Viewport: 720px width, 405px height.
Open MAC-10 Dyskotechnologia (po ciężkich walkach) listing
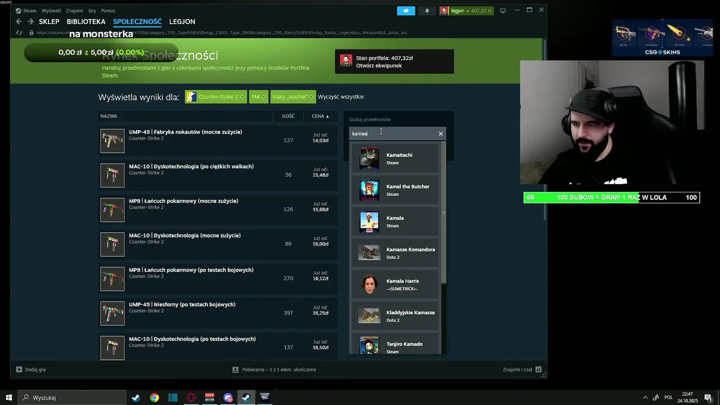(x=219, y=175)
